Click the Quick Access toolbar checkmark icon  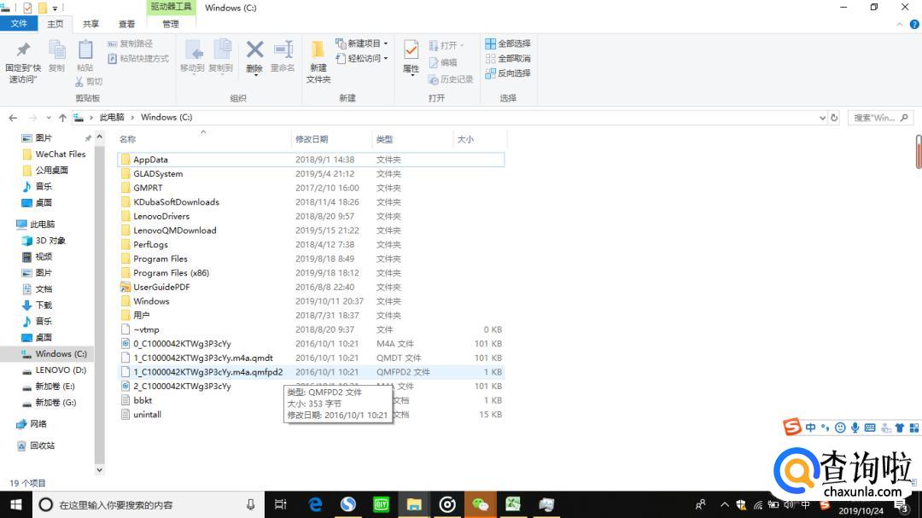coord(27,9)
